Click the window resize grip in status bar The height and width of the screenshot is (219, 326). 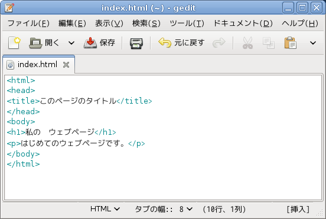[x=320, y=213]
